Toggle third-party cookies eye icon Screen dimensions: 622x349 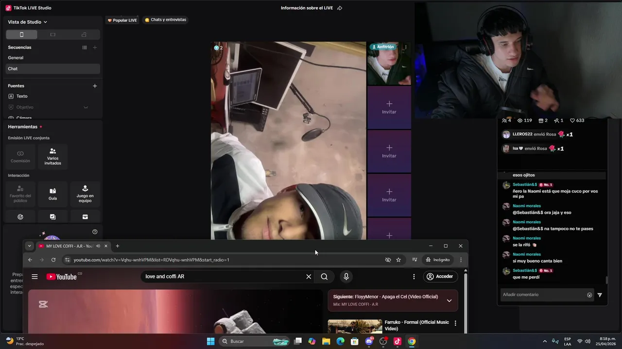(x=388, y=260)
